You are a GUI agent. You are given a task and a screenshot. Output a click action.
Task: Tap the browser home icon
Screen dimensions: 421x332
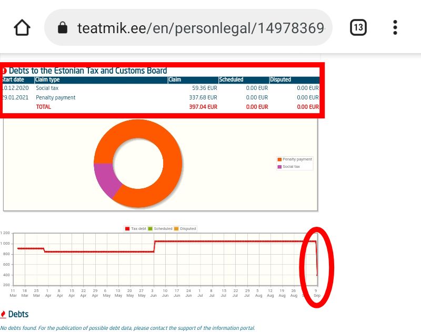(22, 27)
